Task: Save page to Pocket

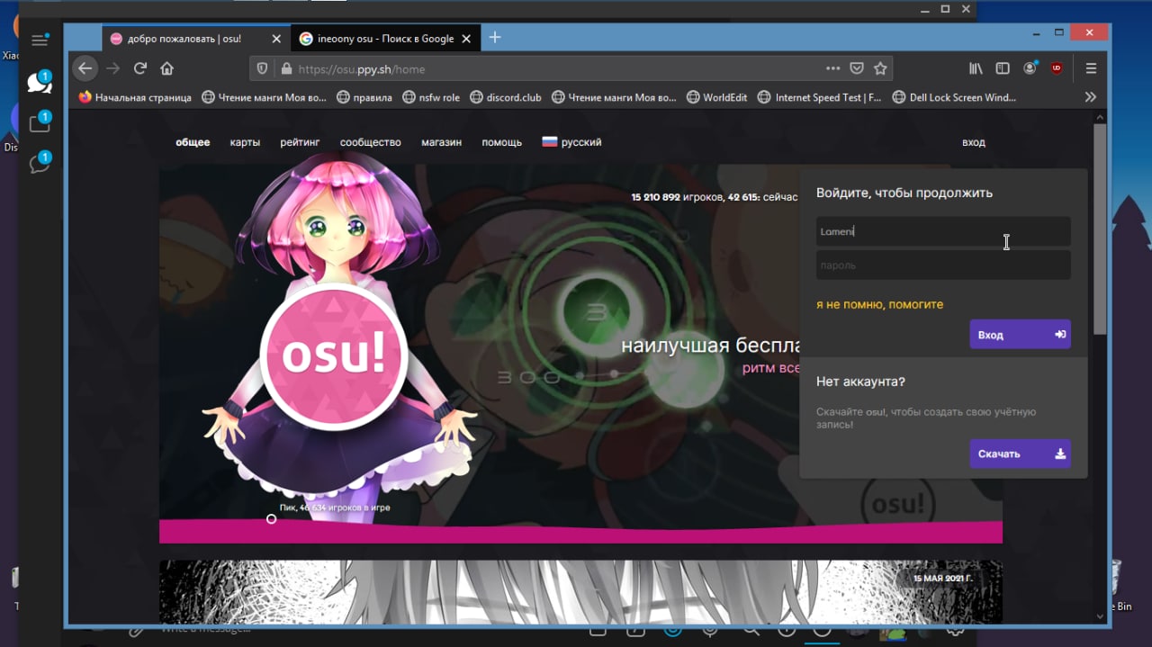Action: [x=858, y=68]
